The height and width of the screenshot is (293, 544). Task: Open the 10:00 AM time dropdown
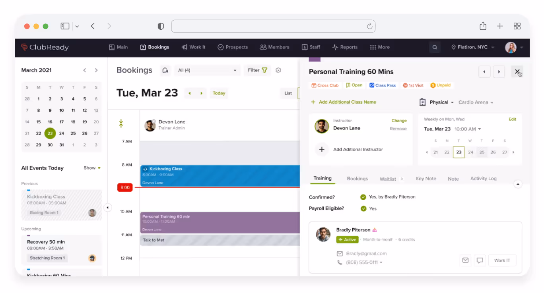[x=468, y=129]
